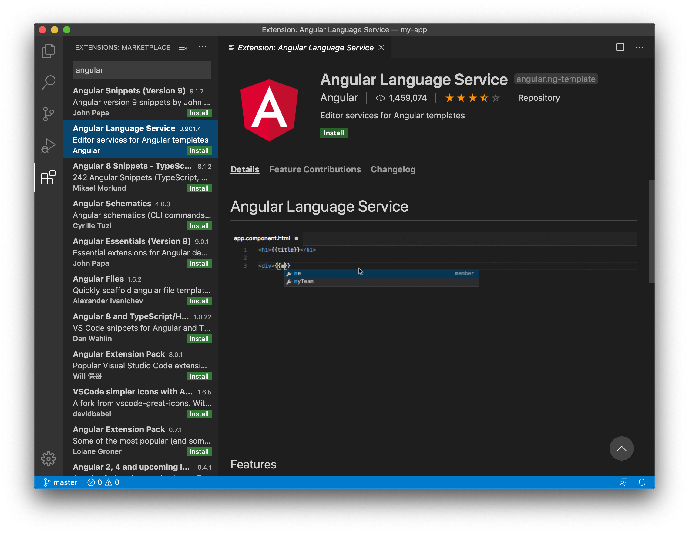Click the download count cloud icon
The height and width of the screenshot is (534, 689).
point(380,98)
